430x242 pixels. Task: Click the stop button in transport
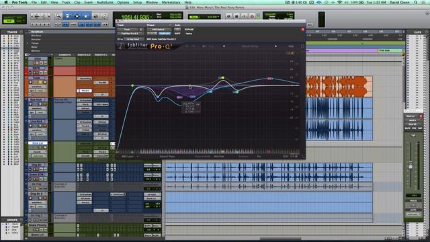(x=236, y=16)
